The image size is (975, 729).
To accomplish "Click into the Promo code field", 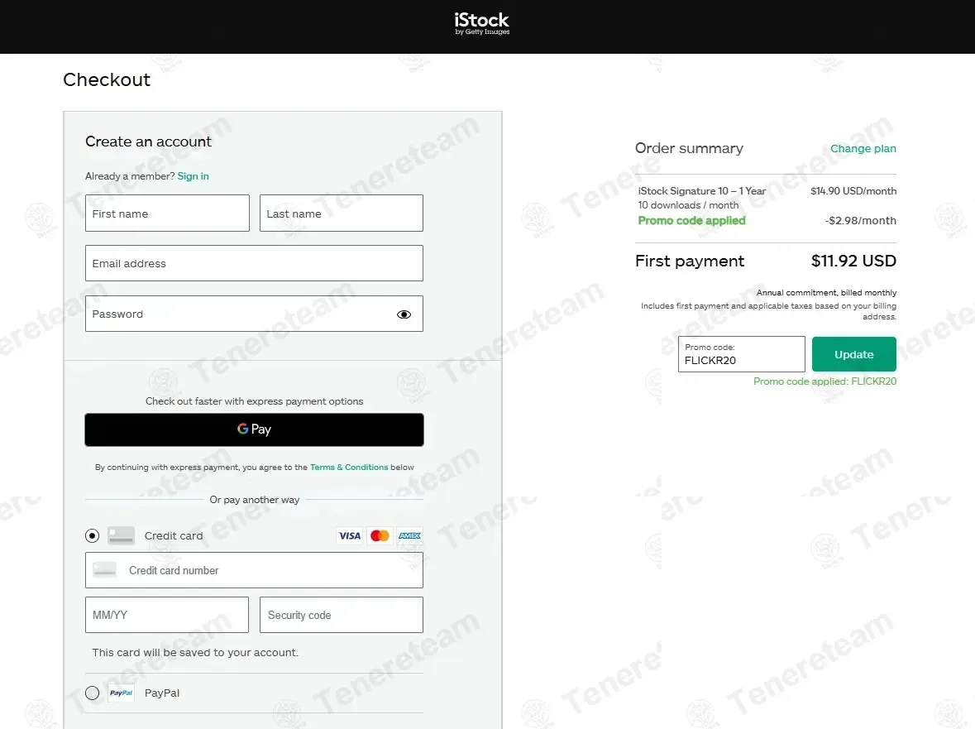I will 741,354.
